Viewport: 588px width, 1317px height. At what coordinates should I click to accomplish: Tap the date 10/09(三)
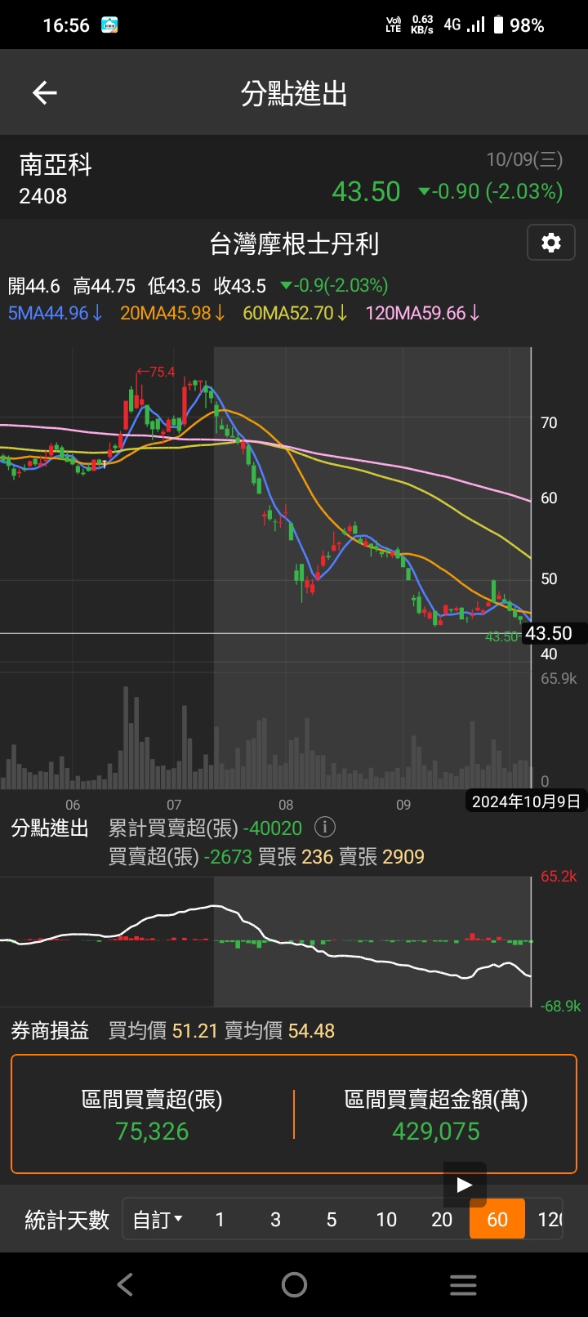524,159
